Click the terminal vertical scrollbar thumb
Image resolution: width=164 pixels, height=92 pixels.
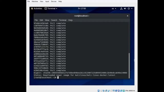[x=129, y=66]
